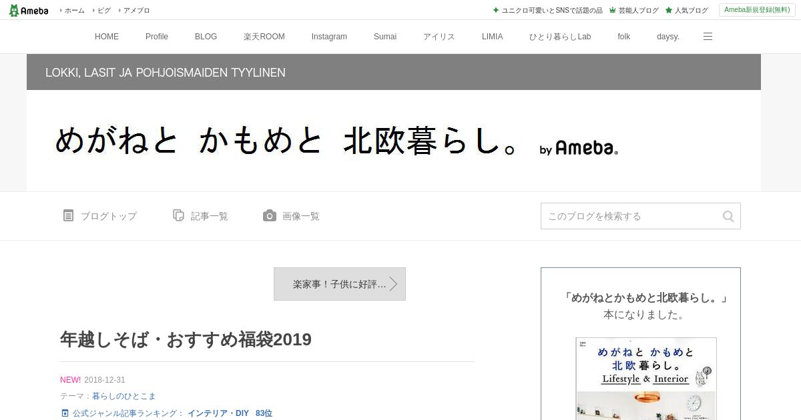
Task: Open the Profile menu item
Action: [157, 37]
